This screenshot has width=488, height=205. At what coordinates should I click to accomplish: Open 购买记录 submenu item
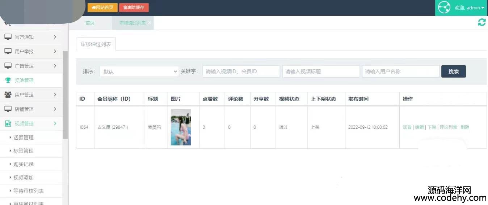click(31, 164)
